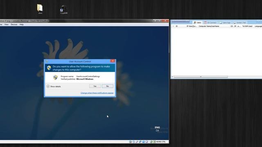Click the ENG DA language indicator
The width and height of the screenshot is (262, 147).
(x=157, y=129)
